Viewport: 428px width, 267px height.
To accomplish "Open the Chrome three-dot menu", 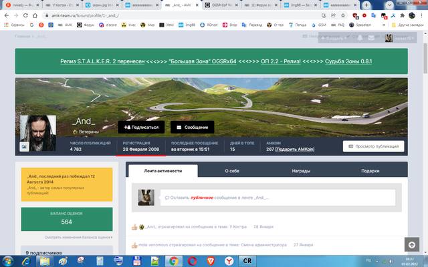I will pyautogui.click(x=421, y=15).
